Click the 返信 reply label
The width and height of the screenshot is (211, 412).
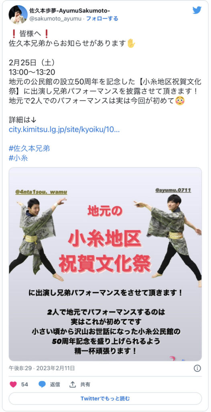point(55,384)
